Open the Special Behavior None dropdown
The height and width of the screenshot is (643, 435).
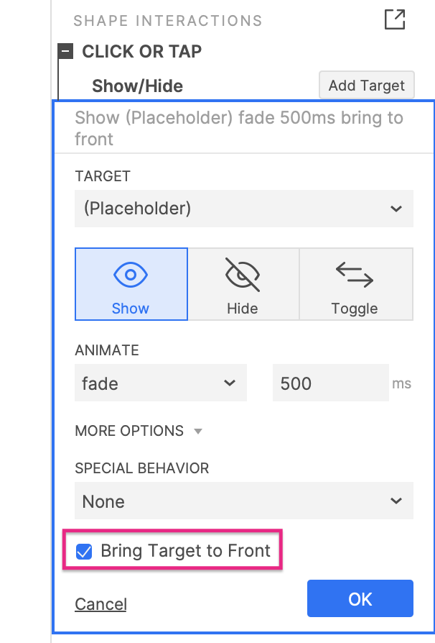[244, 501]
